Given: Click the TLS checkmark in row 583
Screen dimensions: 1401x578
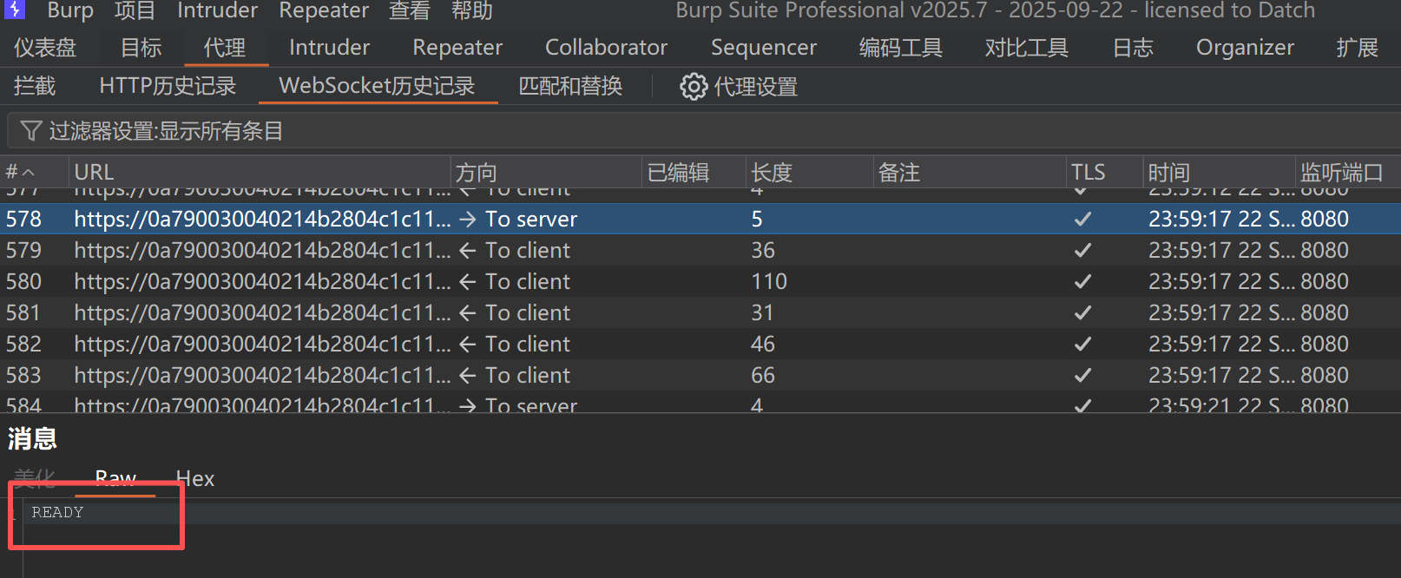Looking at the screenshot, I should point(1082,376).
